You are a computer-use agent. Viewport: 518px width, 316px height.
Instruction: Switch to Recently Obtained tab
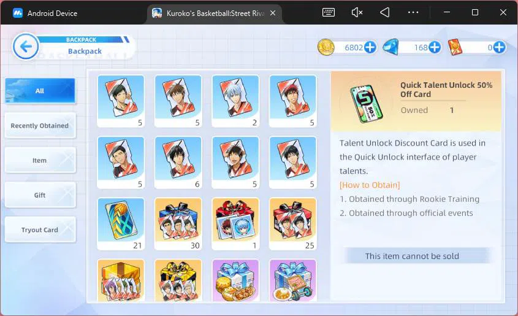(x=40, y=126)
